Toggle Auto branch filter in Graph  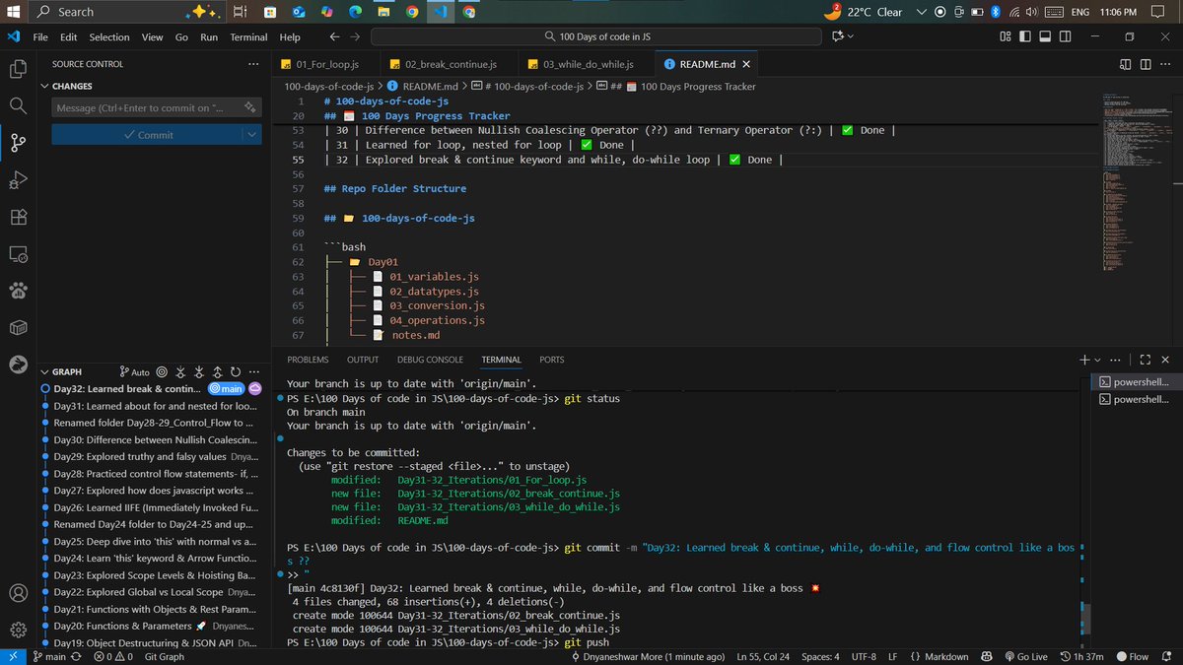[135, 372]
